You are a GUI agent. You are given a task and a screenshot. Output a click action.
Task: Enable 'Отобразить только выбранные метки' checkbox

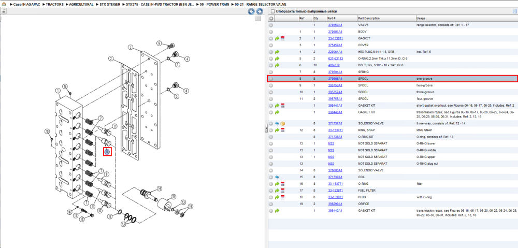pyautogui.click(x=272, y=11)
